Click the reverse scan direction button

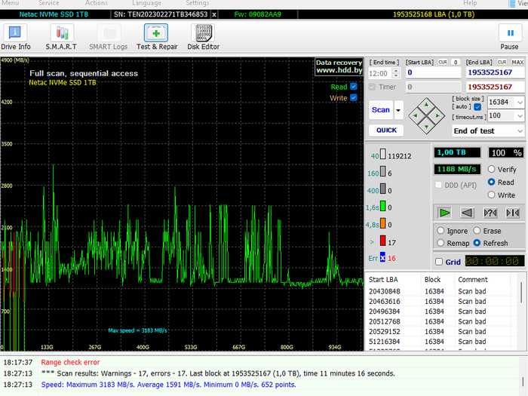click(x=467, y=213)
